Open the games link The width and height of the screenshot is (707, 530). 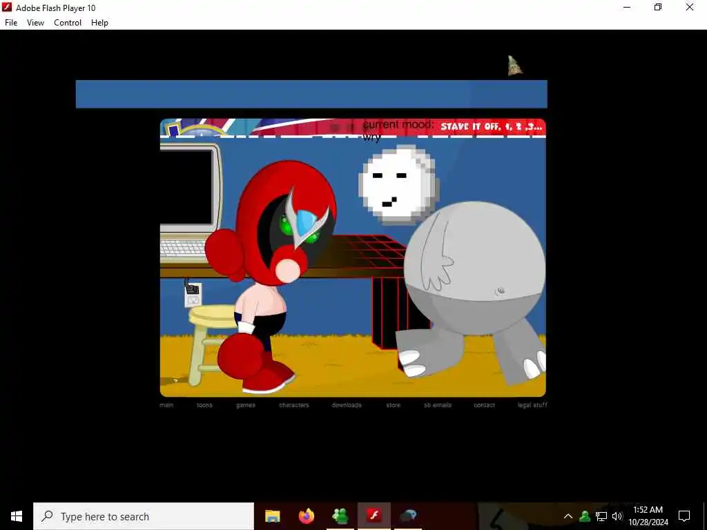pyautogui.click(x=246, y=404)
